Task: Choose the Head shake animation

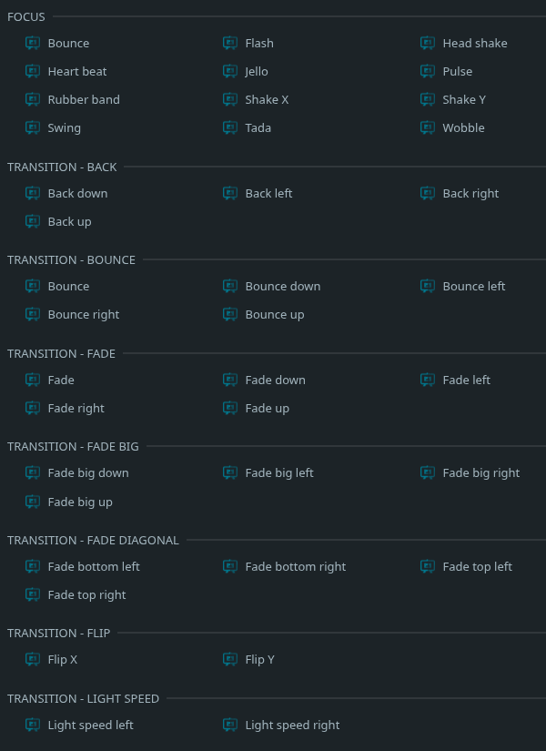Action: [475, 43]
